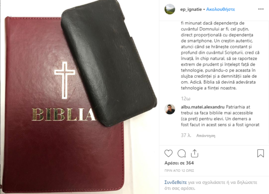This screenshot has width=269, height=194.
Task: Open comments with speech bubble icon
Action: (x=182, y=153)
